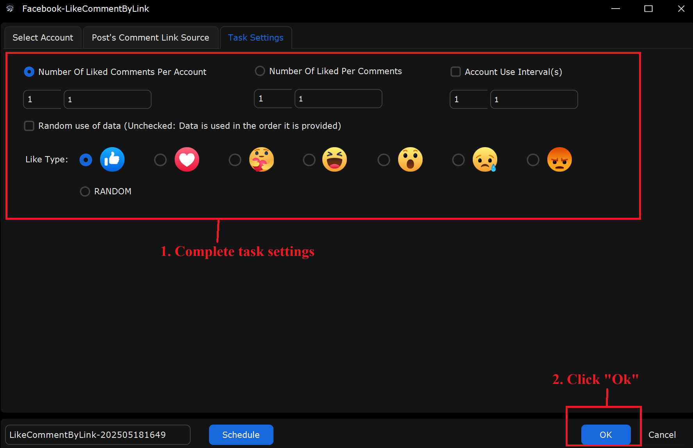693x448 pixels.
Task: Select the radio button beside thumbs-up Like
Action: [86, 160]
